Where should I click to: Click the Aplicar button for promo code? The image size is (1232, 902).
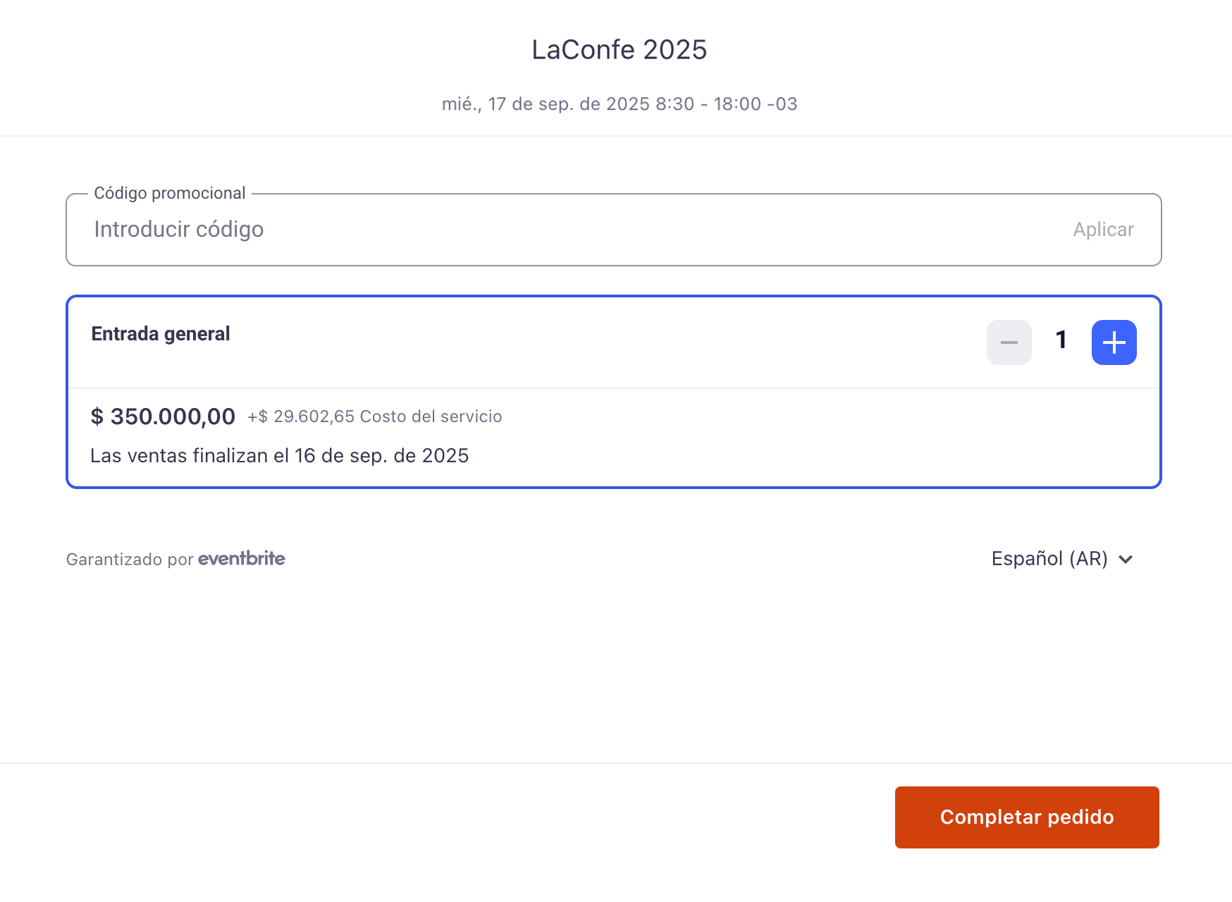tap(1103, 230)
